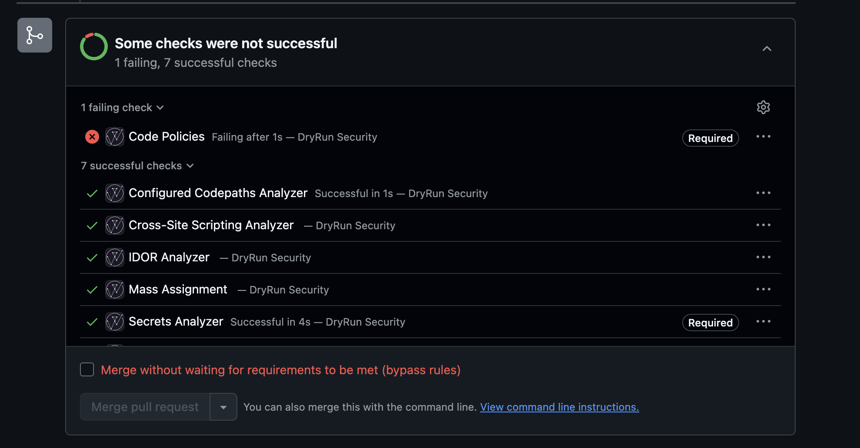Open View command line instructions link
This screenshot has width=860, height=448.
[560, 407]
